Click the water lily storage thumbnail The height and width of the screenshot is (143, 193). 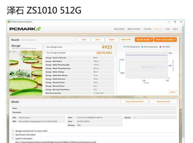(x=26, y=73)
